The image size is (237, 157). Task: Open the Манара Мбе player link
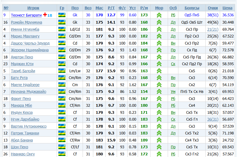(x=21, y=106)
